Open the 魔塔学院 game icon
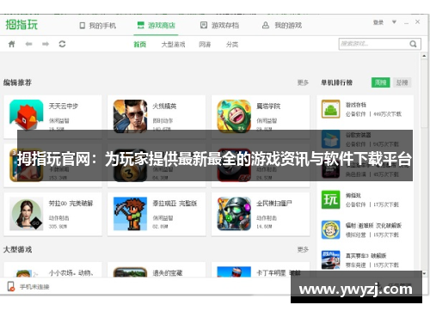Viewport: 430px width, 311px height. [x=234, y=116]
